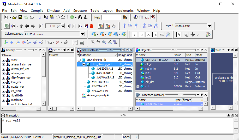
Task: Click the Cut scissors icon
Action: click(x=40, y=17)
